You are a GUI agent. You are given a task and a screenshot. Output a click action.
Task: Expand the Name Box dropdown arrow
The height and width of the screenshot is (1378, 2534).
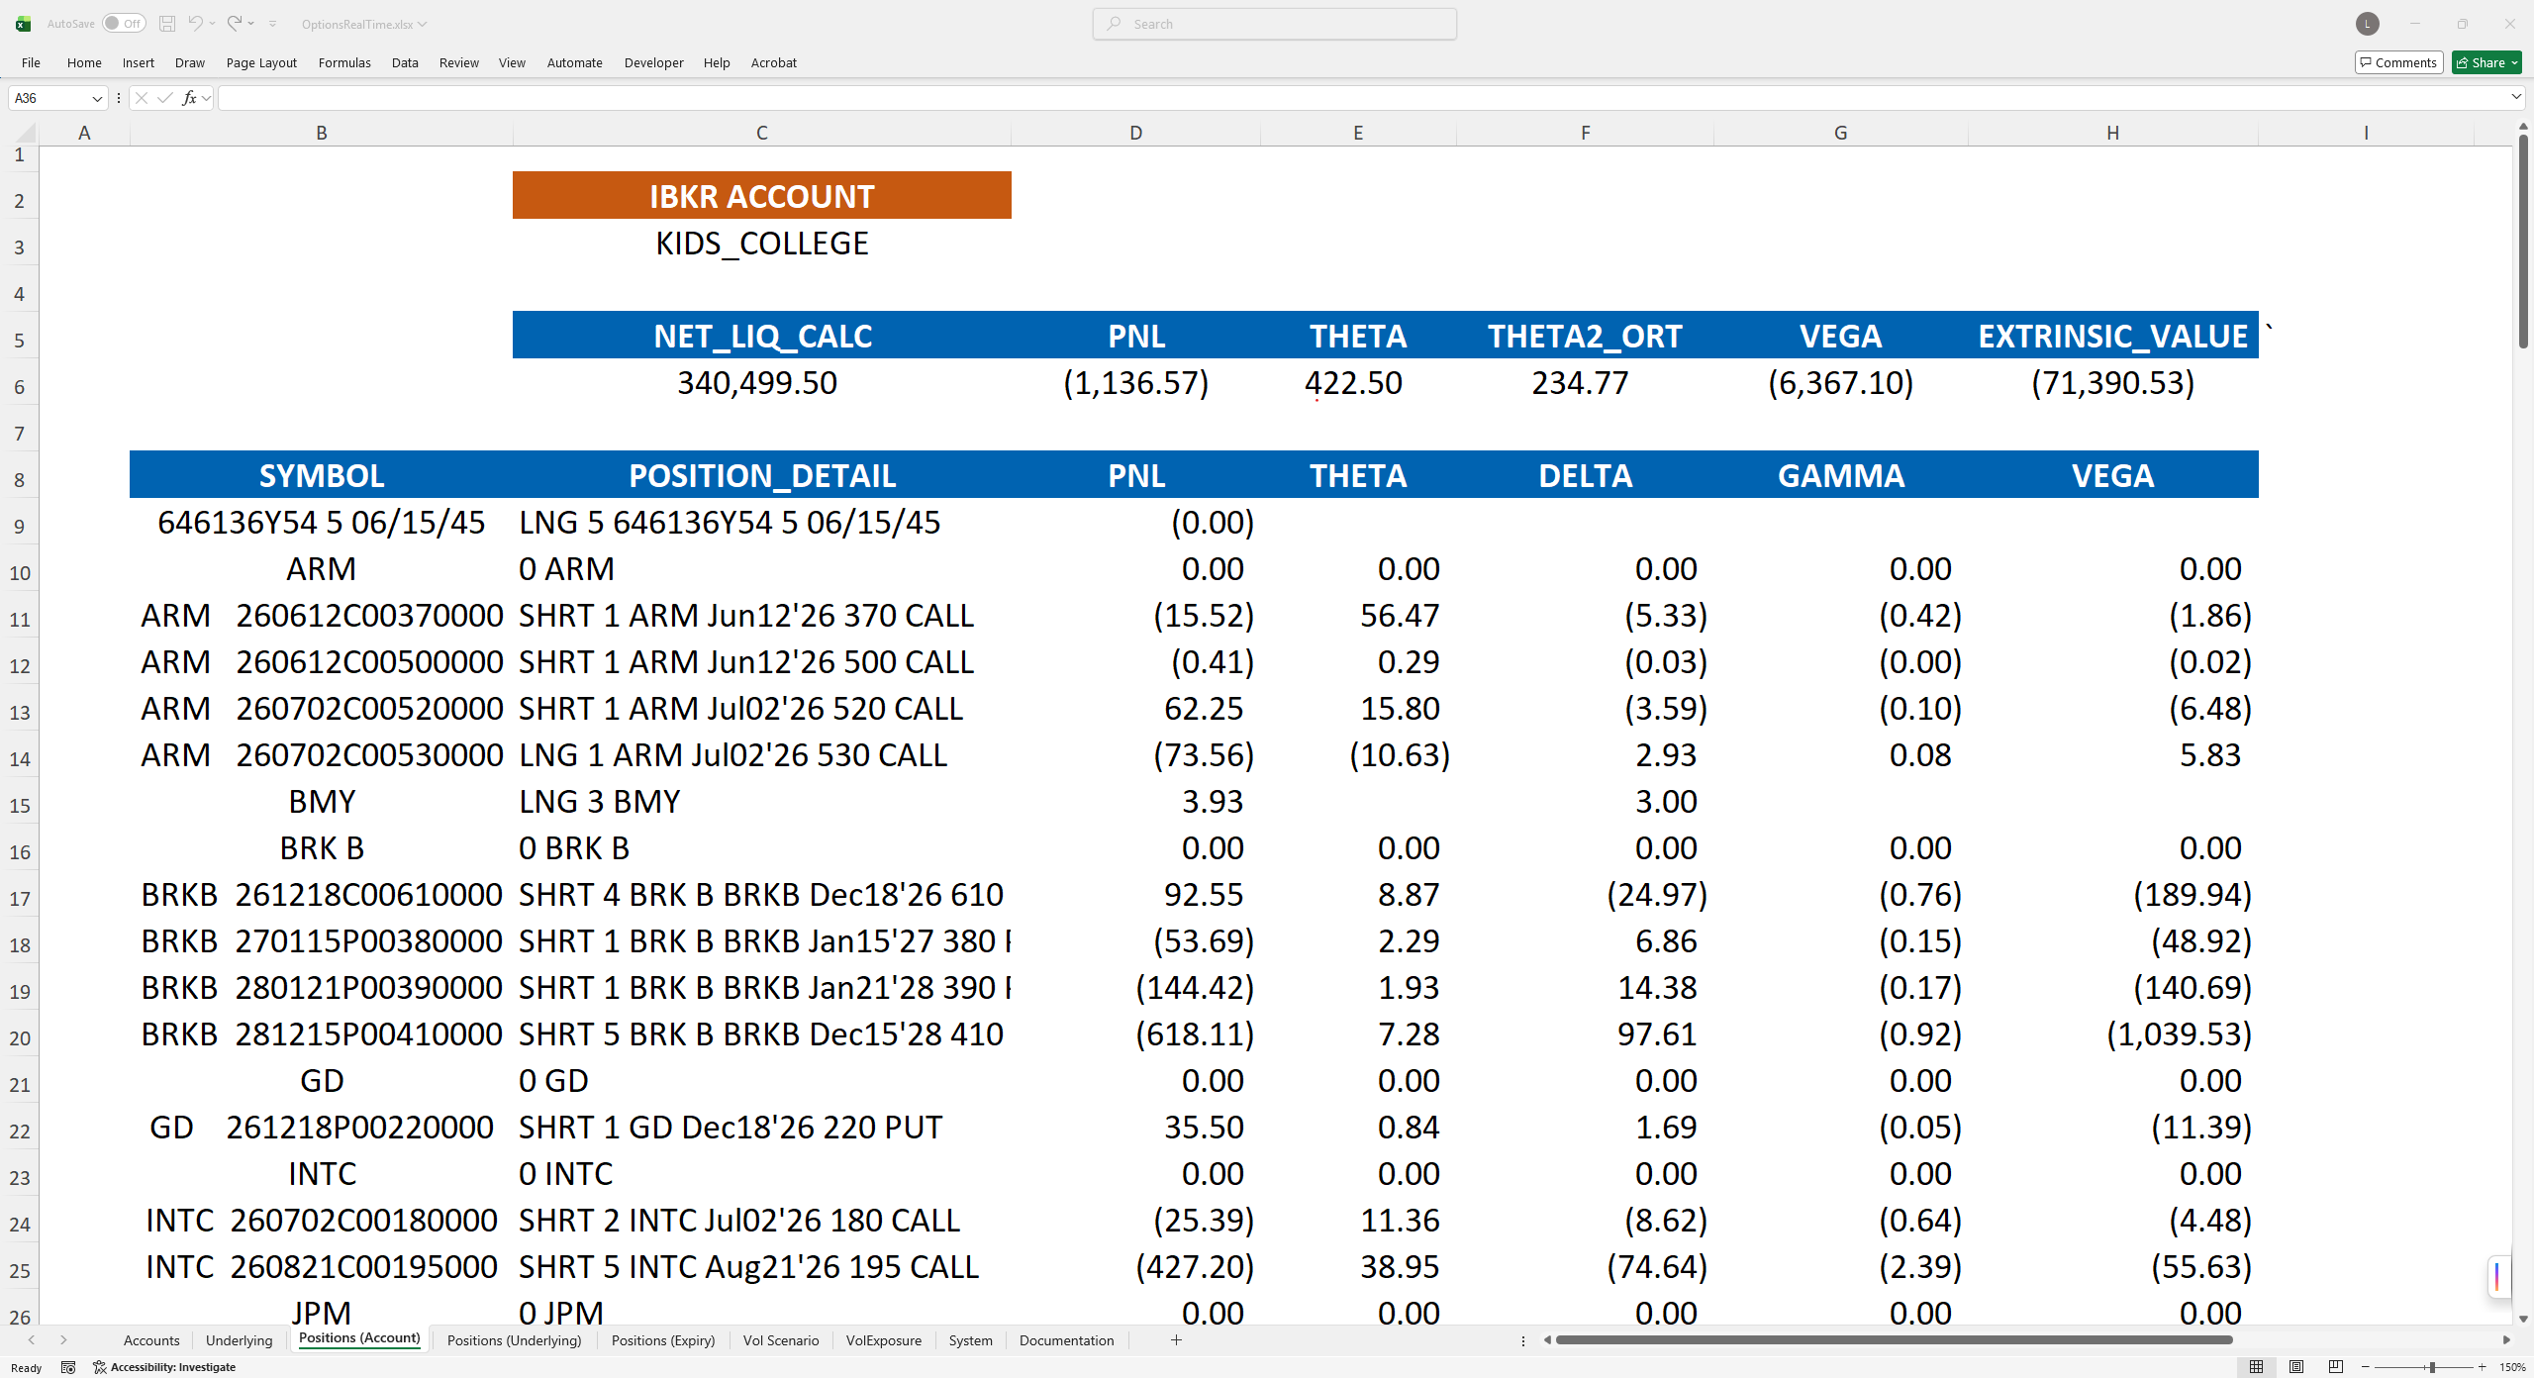[96, 98]
